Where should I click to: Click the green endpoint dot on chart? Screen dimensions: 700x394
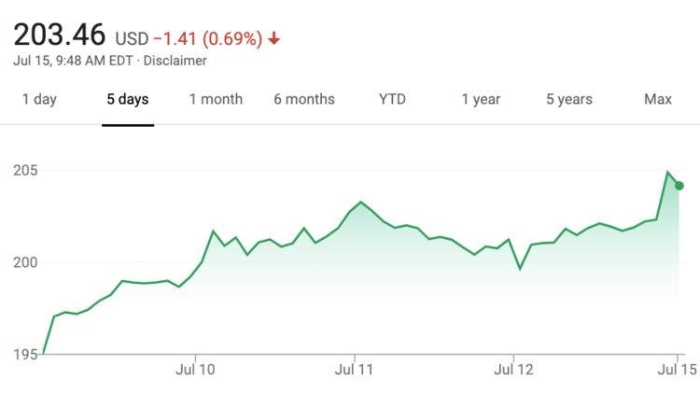(x=679, y=185)
